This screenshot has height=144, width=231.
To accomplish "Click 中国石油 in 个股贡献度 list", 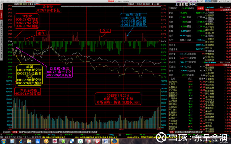I will point(210,18).
